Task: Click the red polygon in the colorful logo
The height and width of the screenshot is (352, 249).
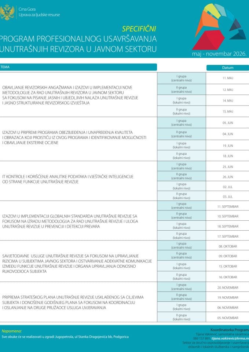Action: (208, 40)
